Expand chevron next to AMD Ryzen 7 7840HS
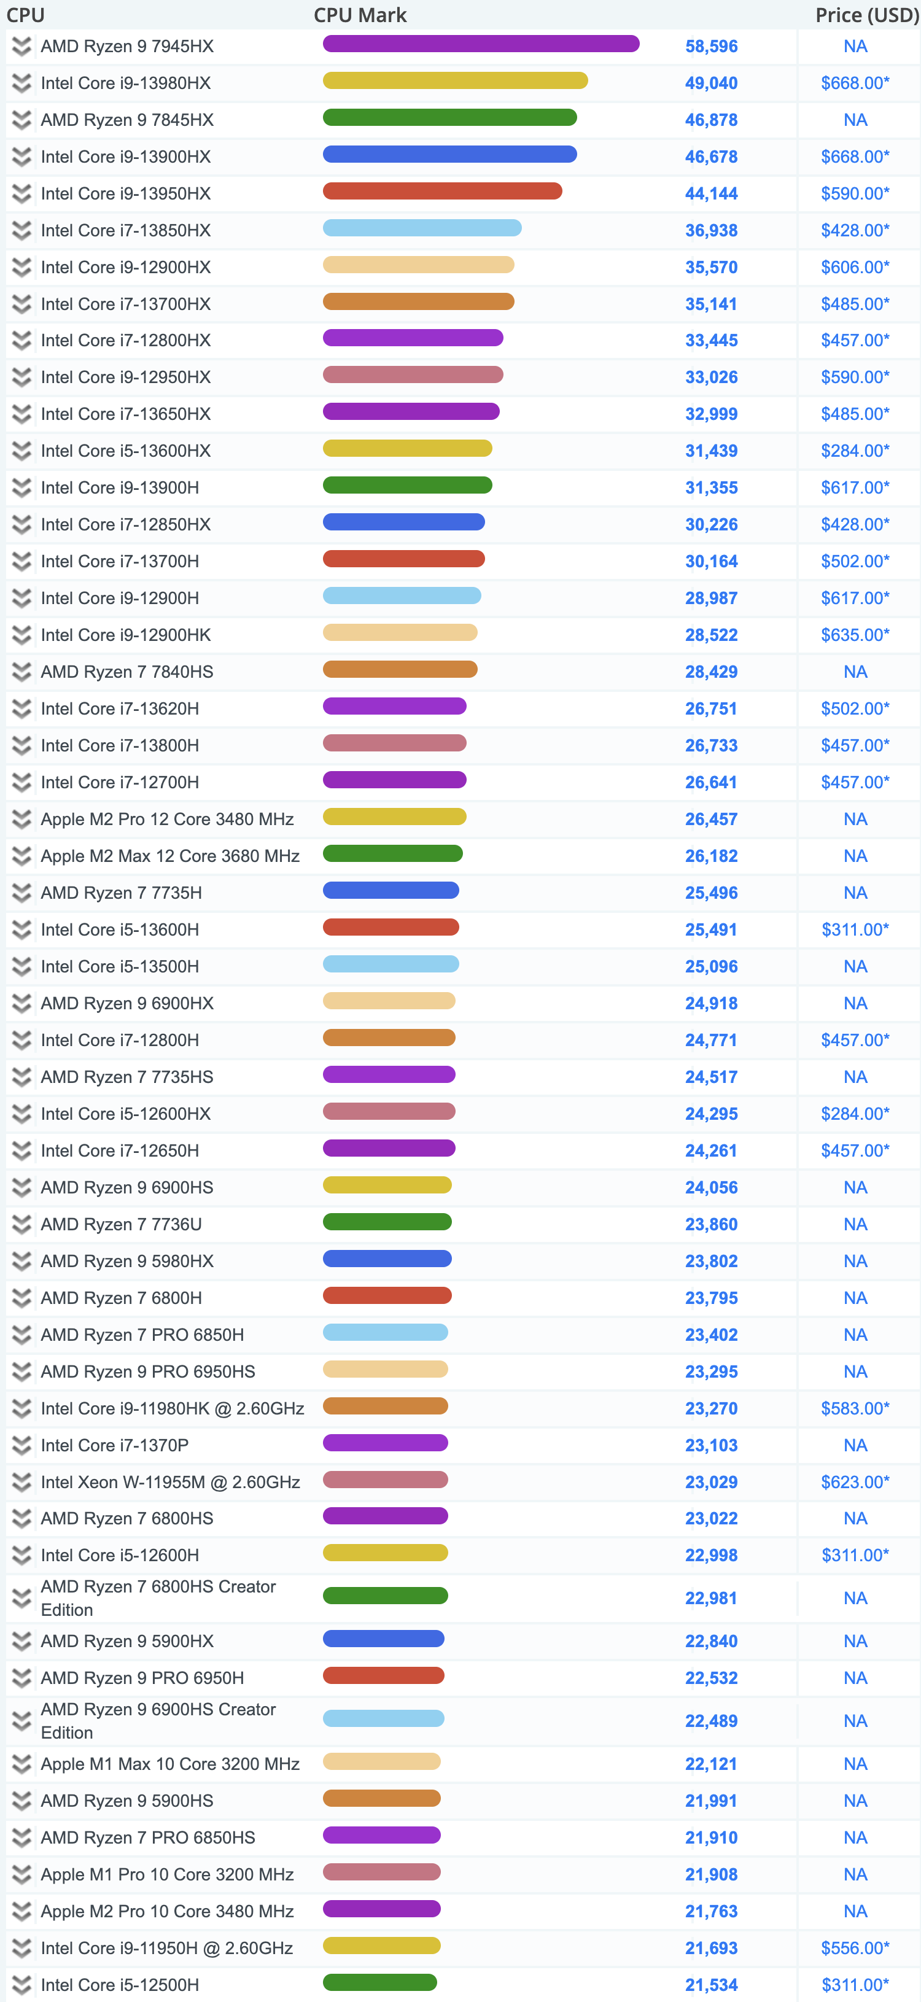This screenshot has width=921, height=2002. (x=21, y=672)
